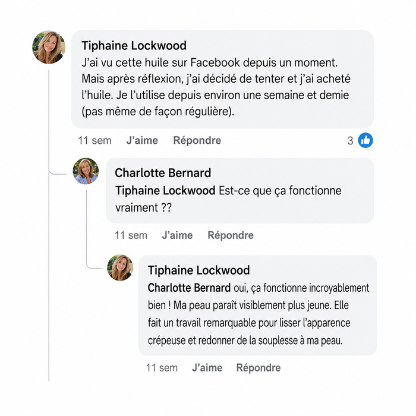
Task: Open Charlotte Bernard's profile picture
Action: tap(86, 171)
